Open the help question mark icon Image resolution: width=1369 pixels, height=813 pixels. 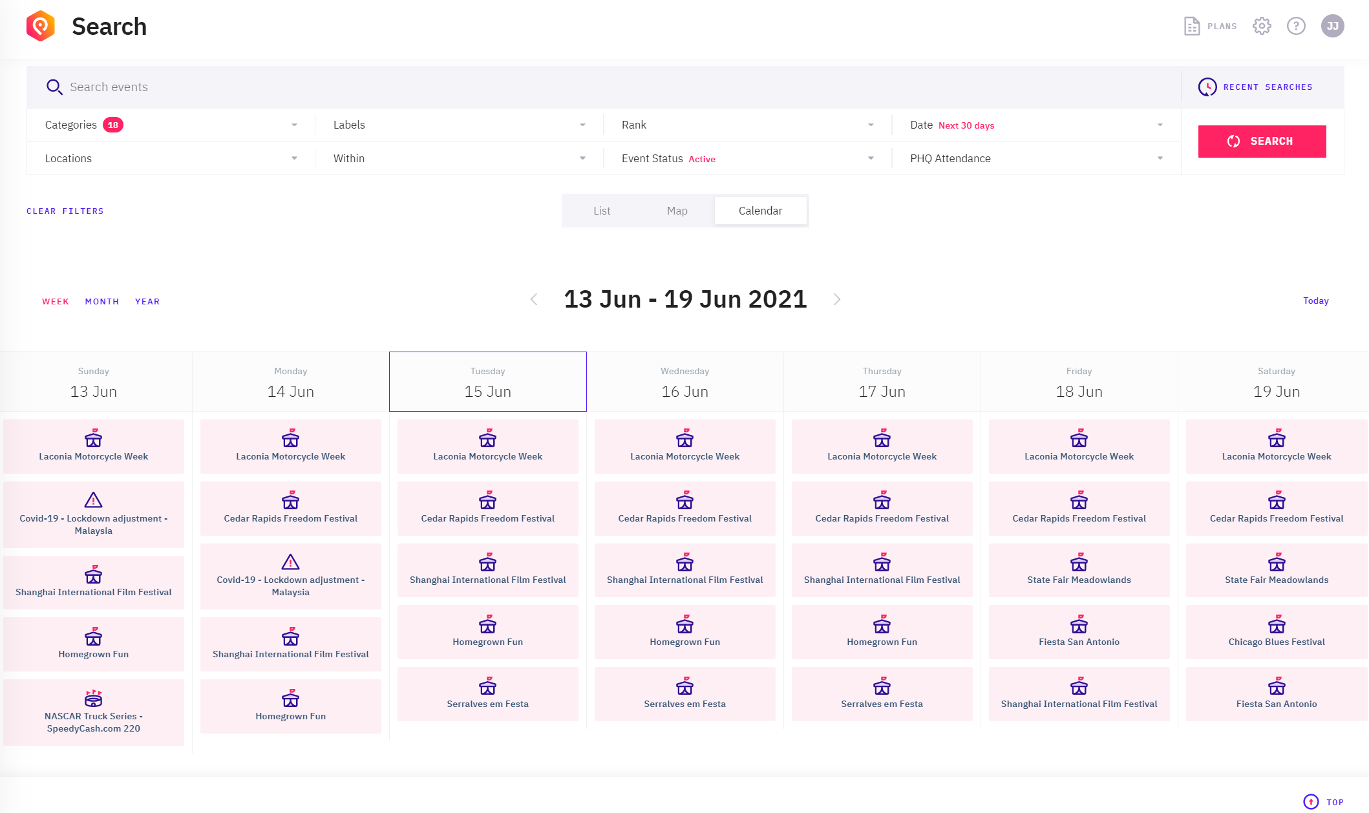tap(1295, 26)
